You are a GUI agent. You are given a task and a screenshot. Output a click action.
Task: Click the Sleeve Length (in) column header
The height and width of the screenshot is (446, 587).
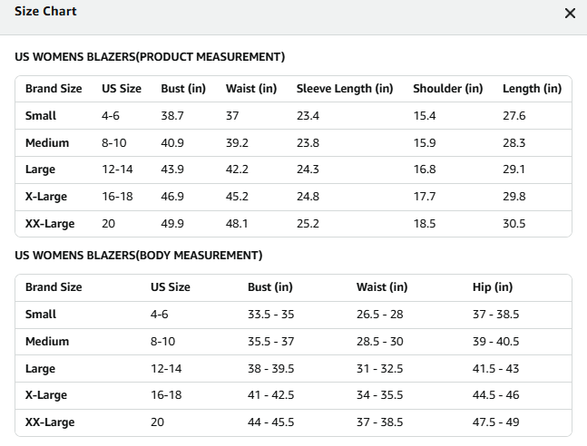tap(345, 89)
